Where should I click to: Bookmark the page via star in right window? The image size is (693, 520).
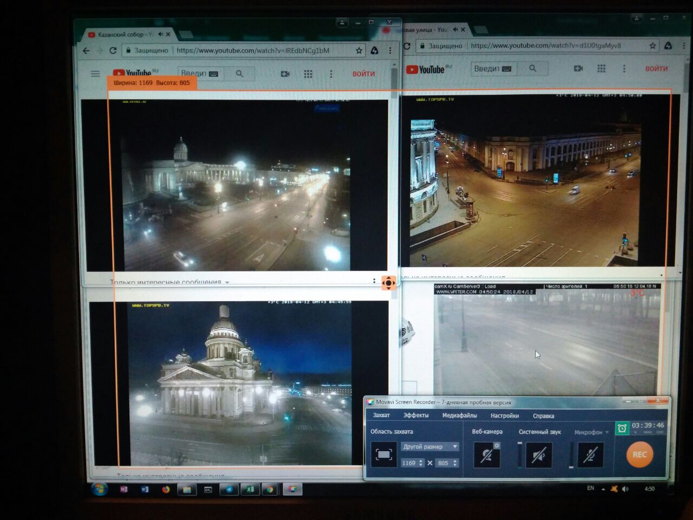[x=653, y=46]
